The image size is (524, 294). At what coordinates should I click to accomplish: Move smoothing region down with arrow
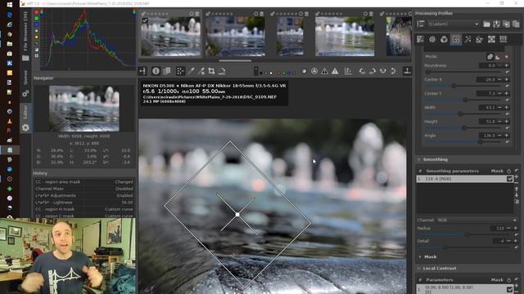(x=517, y=195)
